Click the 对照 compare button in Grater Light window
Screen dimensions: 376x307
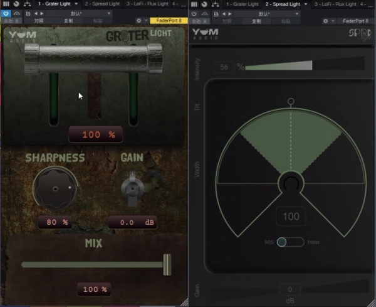(x=39, y=21)
